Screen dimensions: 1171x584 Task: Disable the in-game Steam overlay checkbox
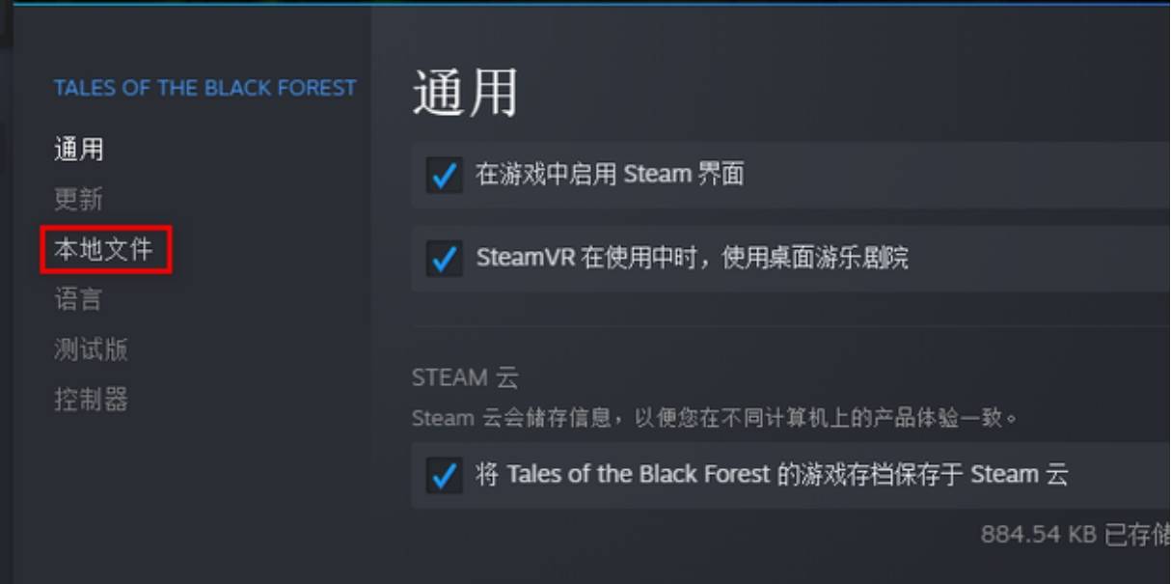(x=444, y=176)
